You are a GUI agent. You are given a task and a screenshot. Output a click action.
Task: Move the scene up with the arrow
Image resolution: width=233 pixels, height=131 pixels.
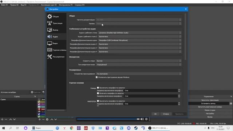(x=11, y=119)
